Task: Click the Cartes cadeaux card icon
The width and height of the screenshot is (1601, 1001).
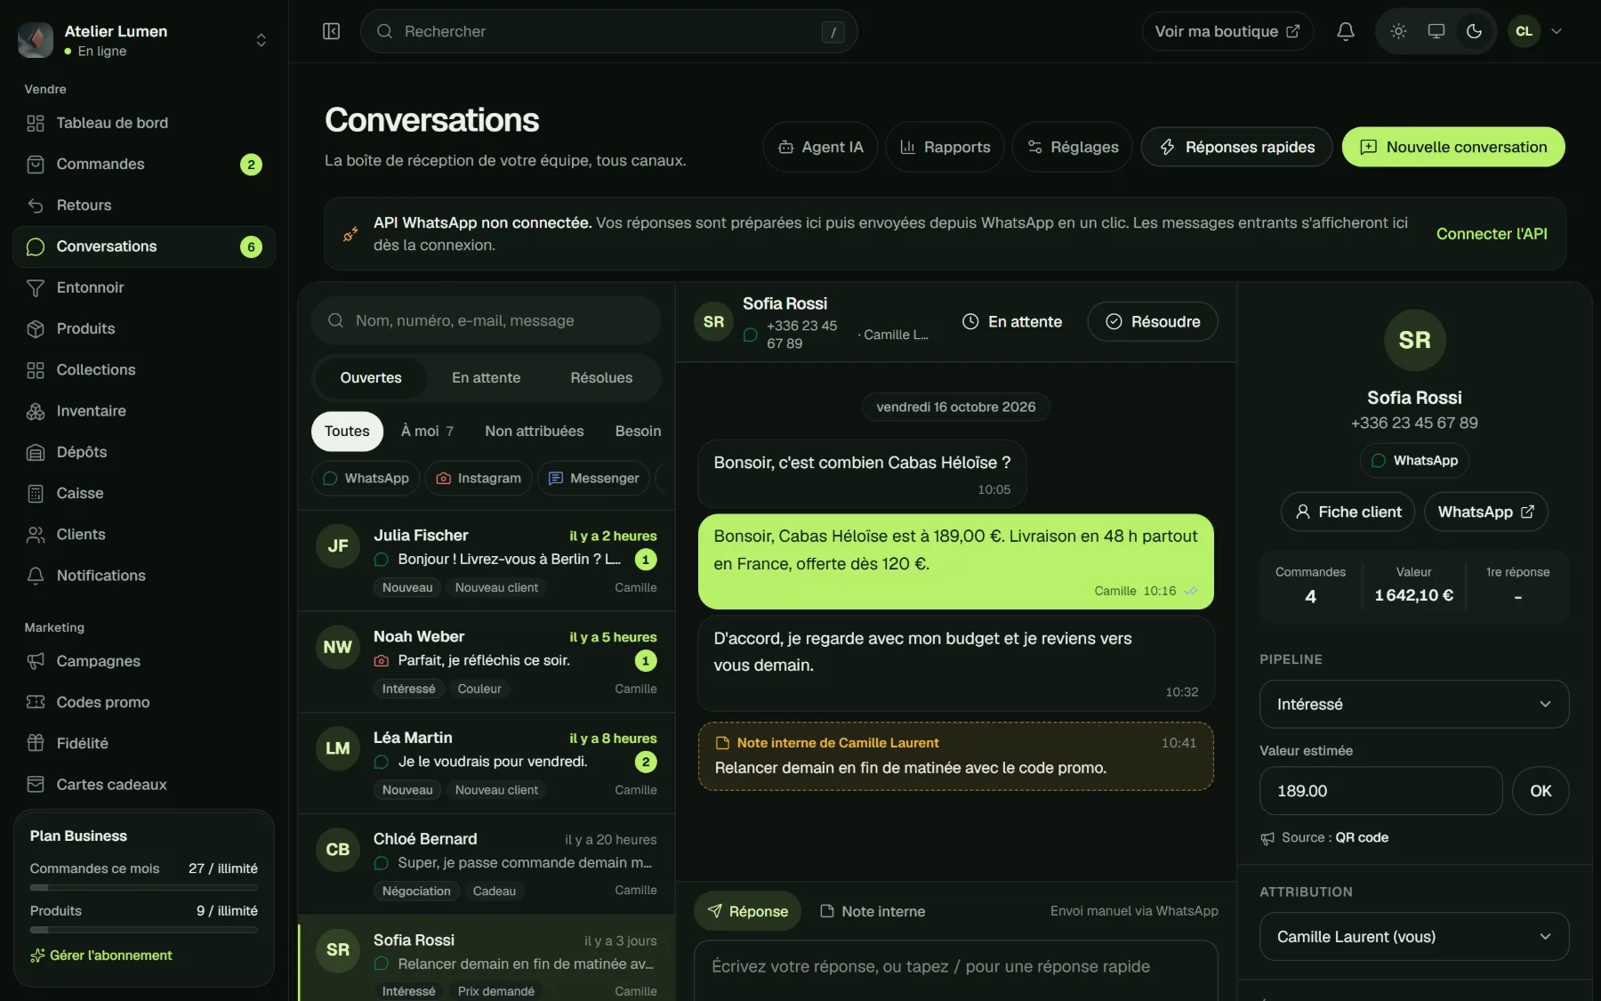Action: (x=36, y=784)
